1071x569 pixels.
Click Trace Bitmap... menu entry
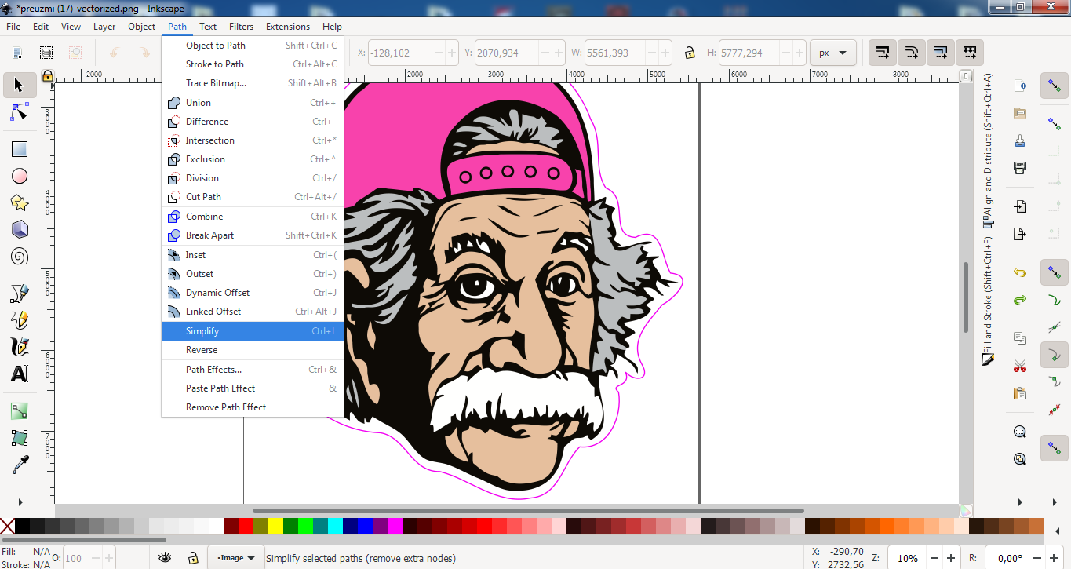[x=216, y=83]
